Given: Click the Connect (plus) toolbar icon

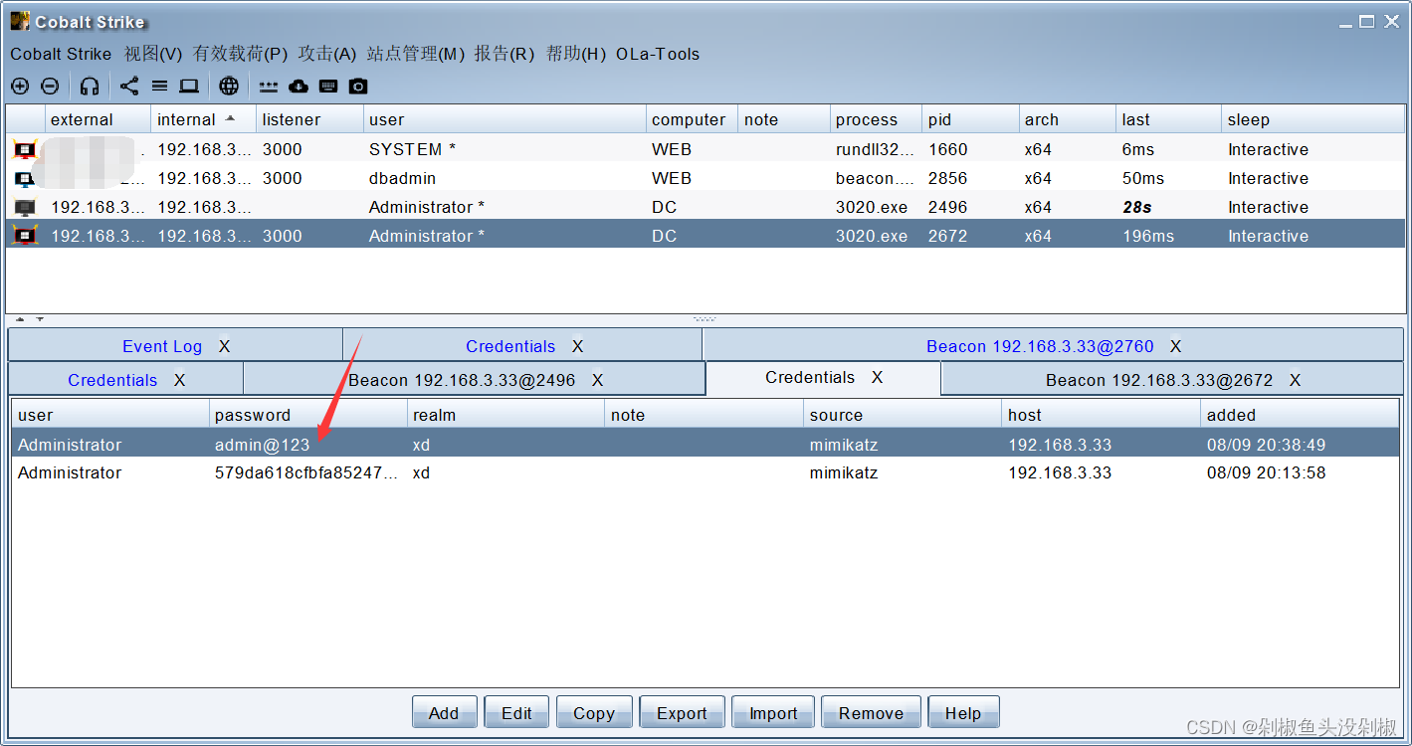Looking at the screenshot, I should [x=20, y=87].
